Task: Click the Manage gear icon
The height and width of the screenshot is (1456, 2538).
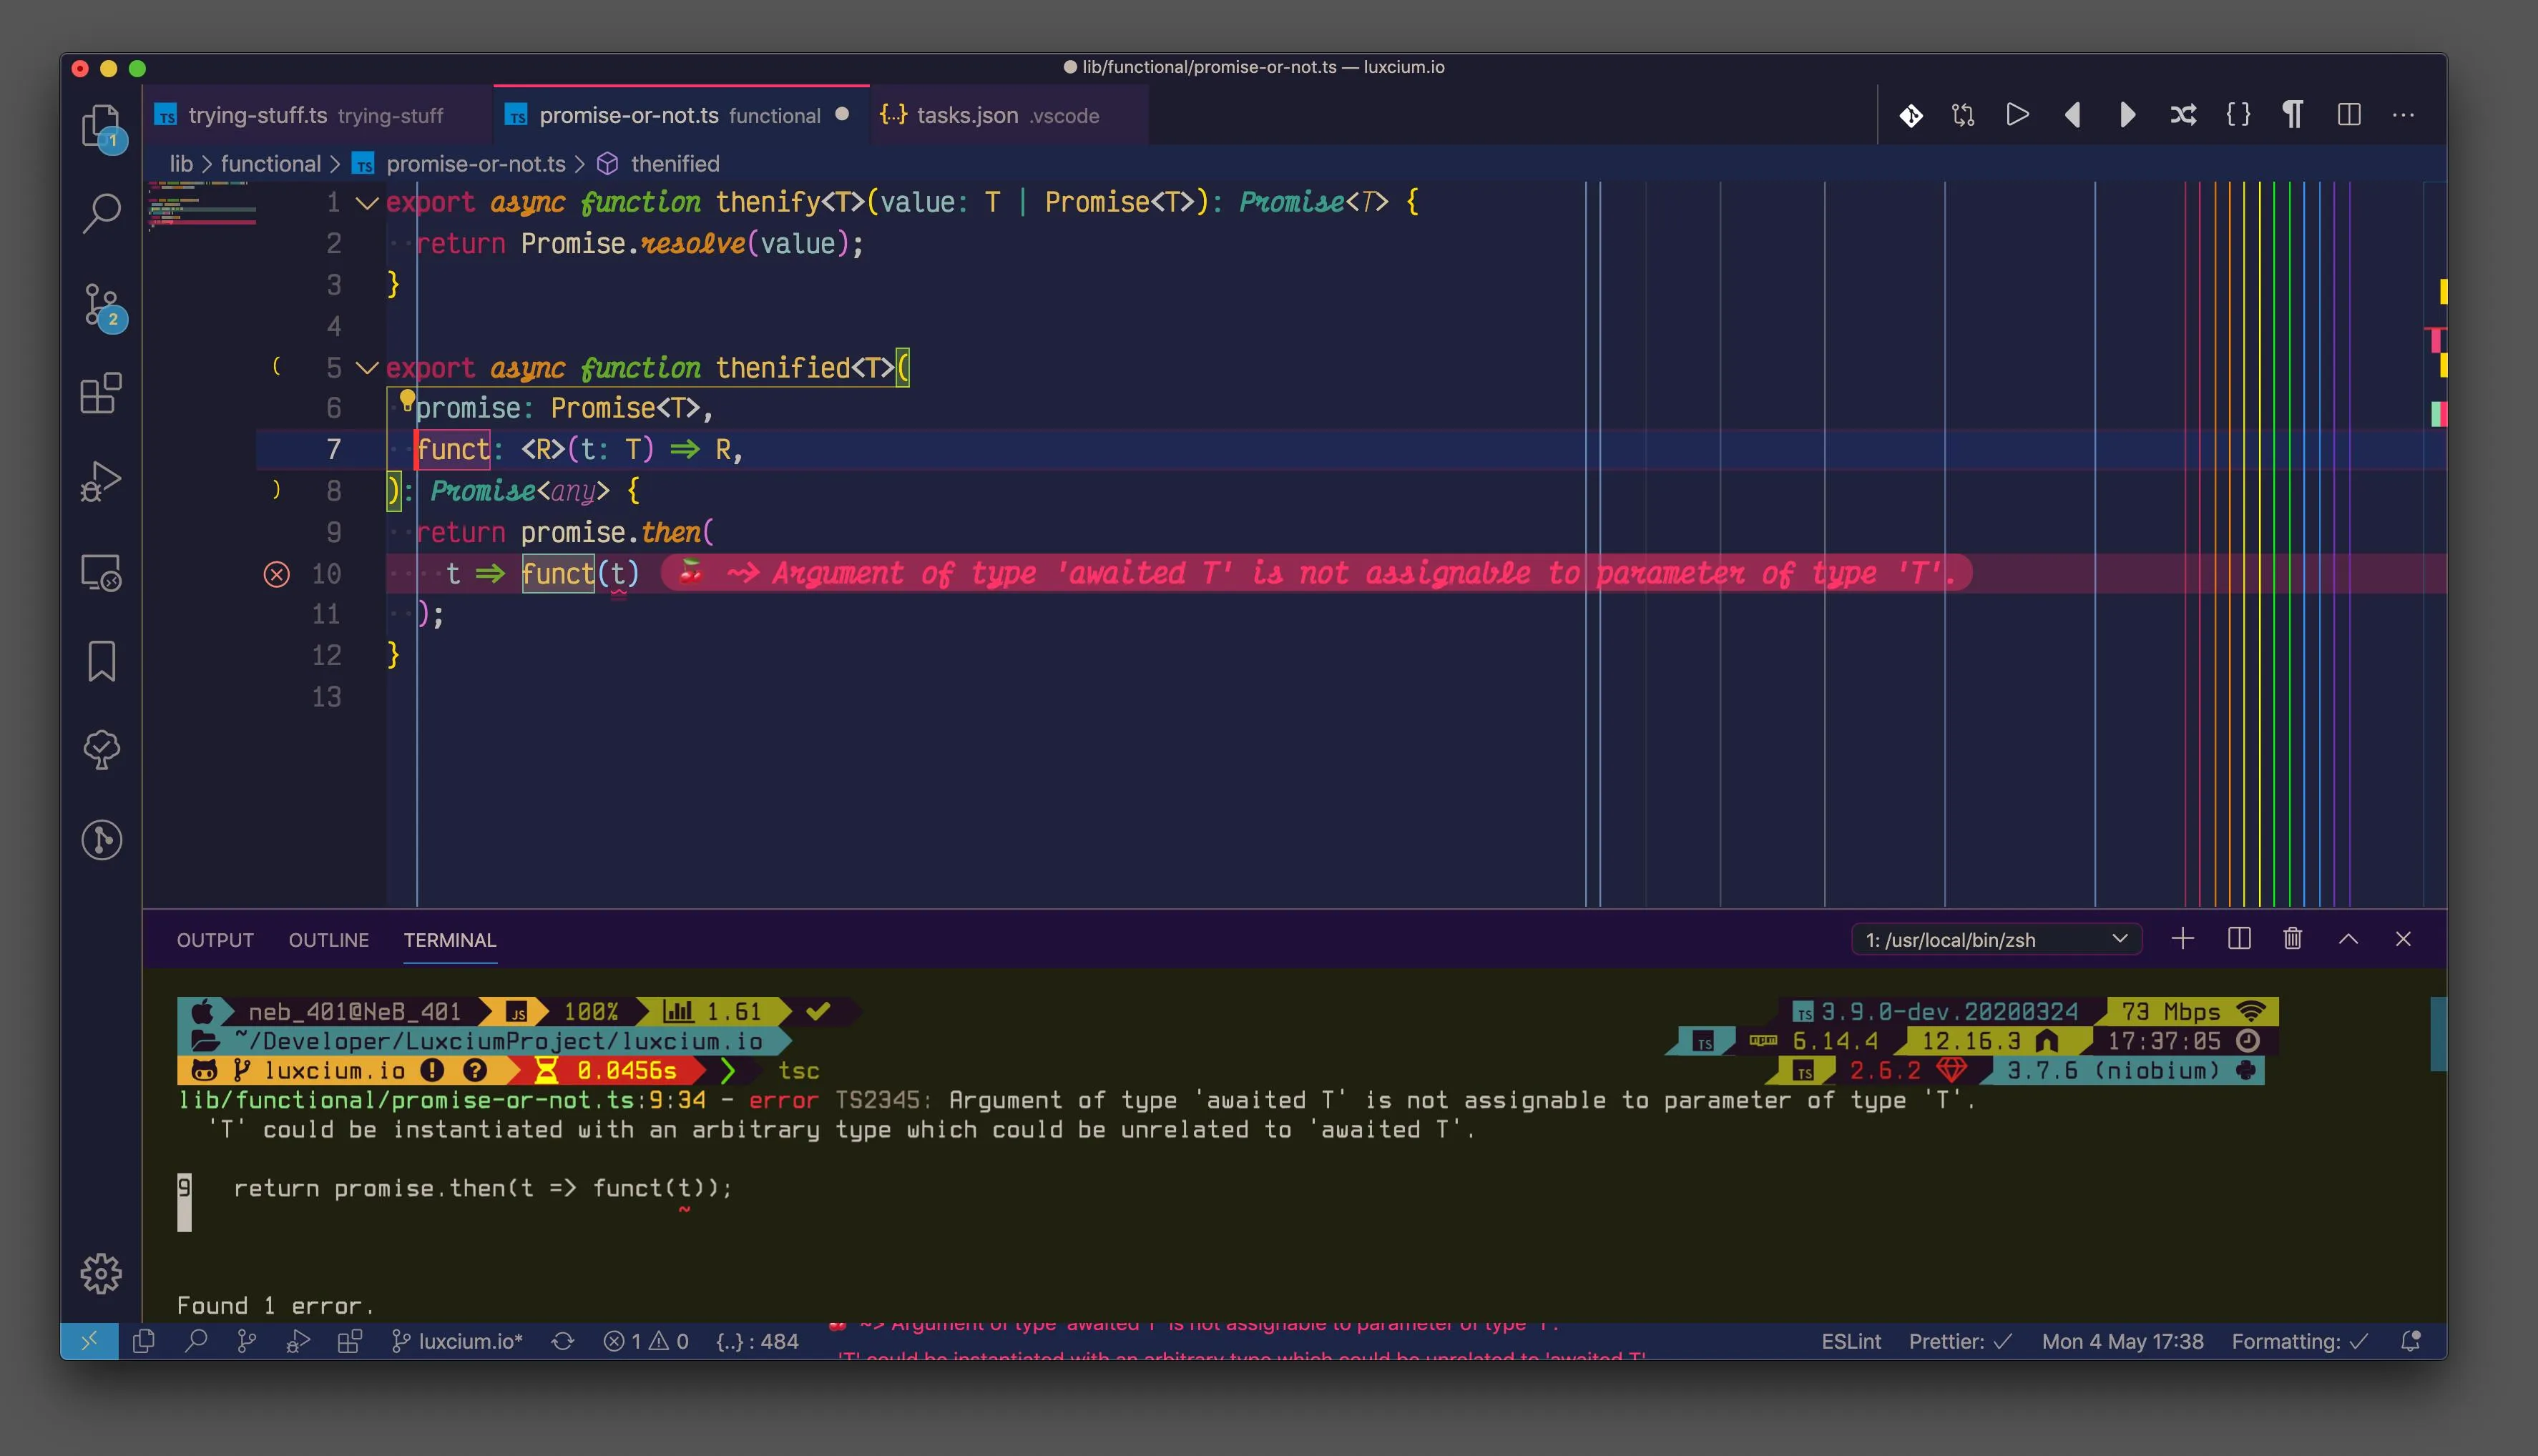Action: [101, 1274]
